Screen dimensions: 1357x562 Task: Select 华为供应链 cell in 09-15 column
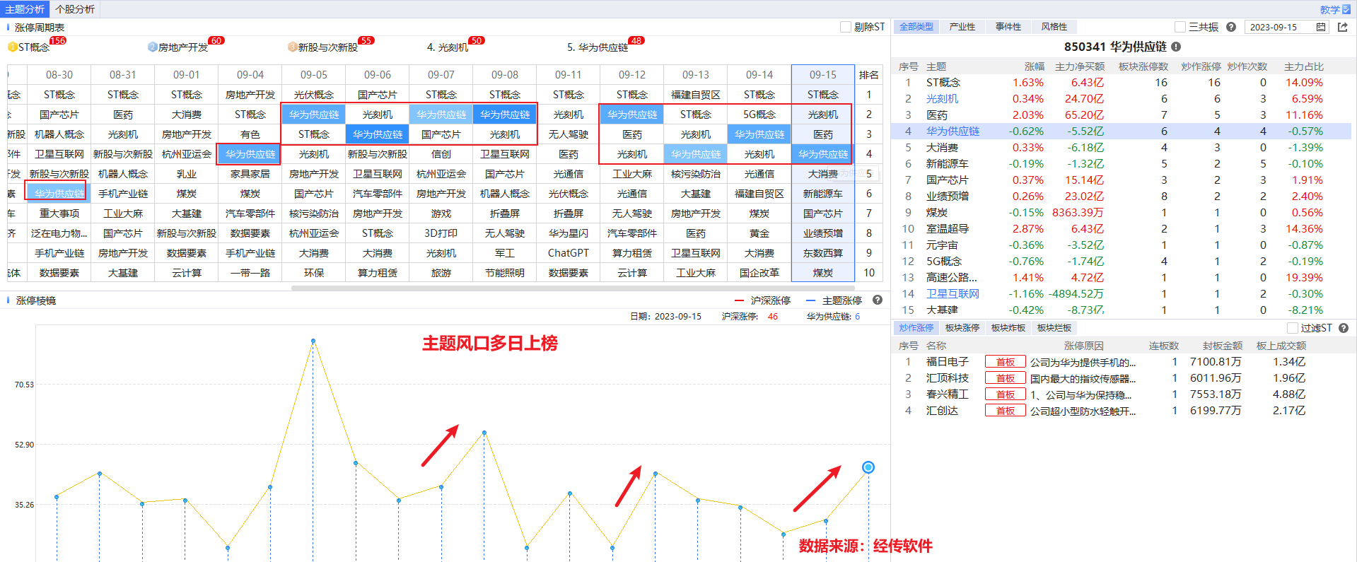tap(823, 154)
